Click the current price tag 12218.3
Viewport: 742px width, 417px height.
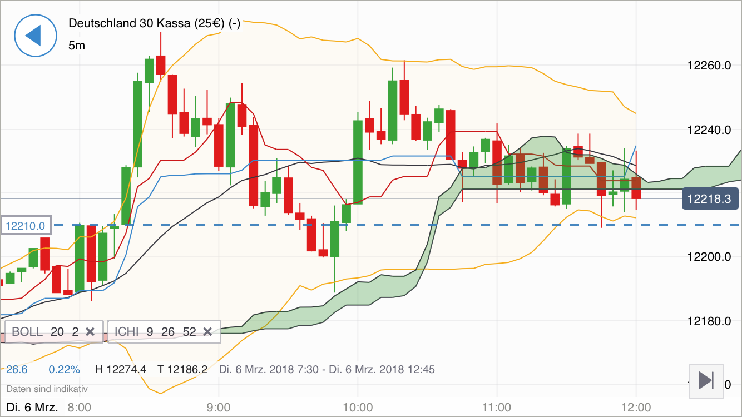pyautogui.click(x=710, y=198)
